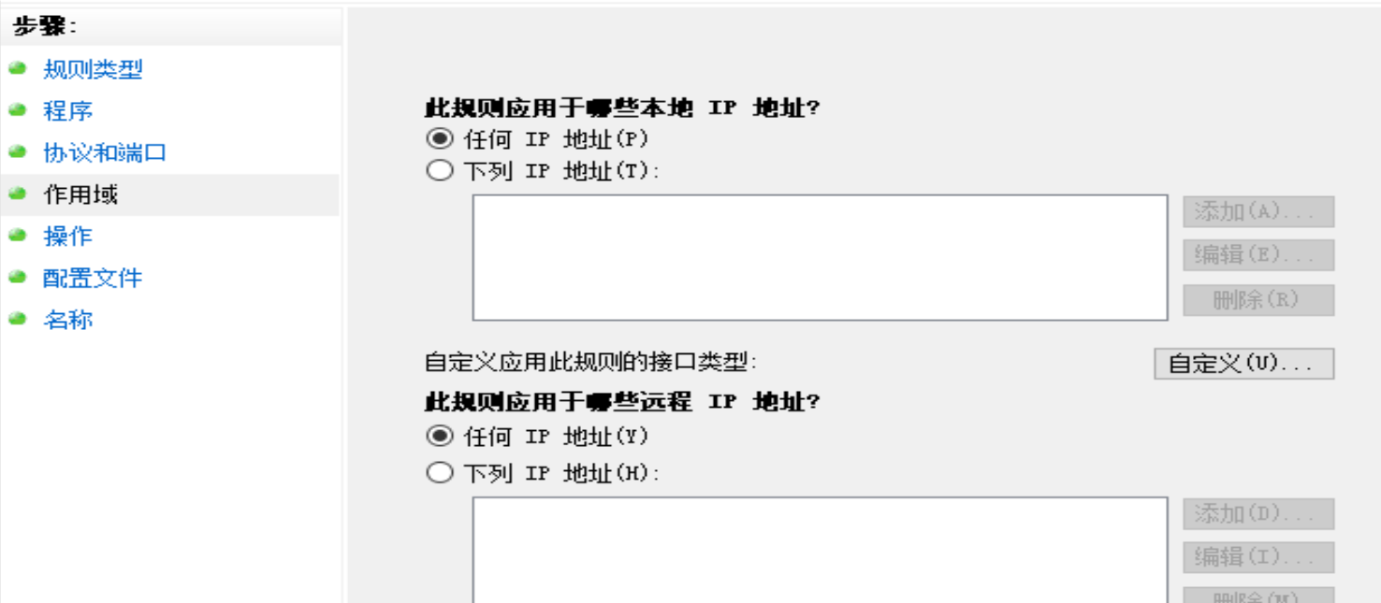
Task: Navigate to the 配置文件 wizard step
Action: tap(91, 278)
